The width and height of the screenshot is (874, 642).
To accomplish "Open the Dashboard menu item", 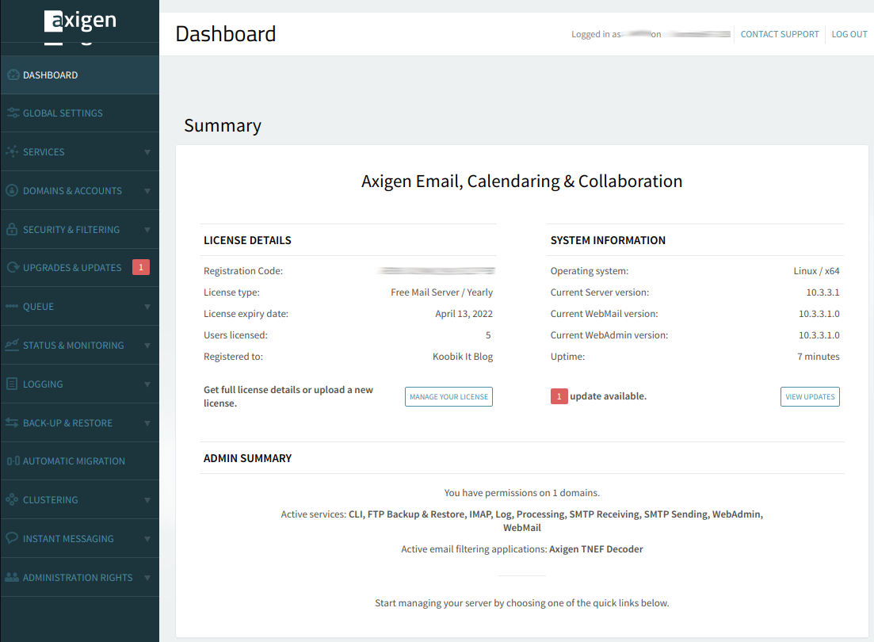I will pos(80,75).
